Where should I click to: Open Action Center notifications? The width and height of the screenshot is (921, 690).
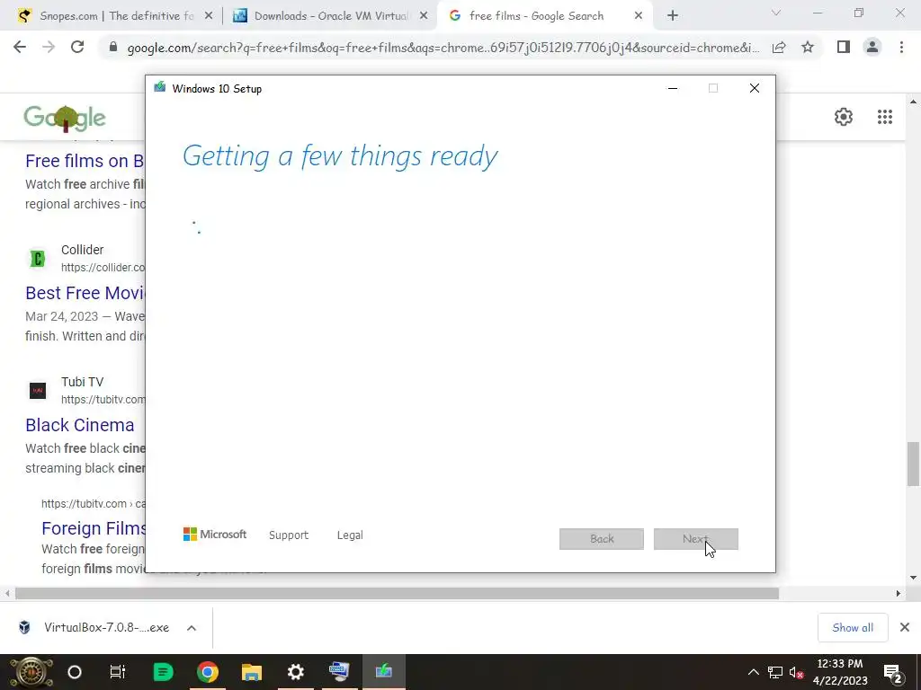tap(893, 673)
